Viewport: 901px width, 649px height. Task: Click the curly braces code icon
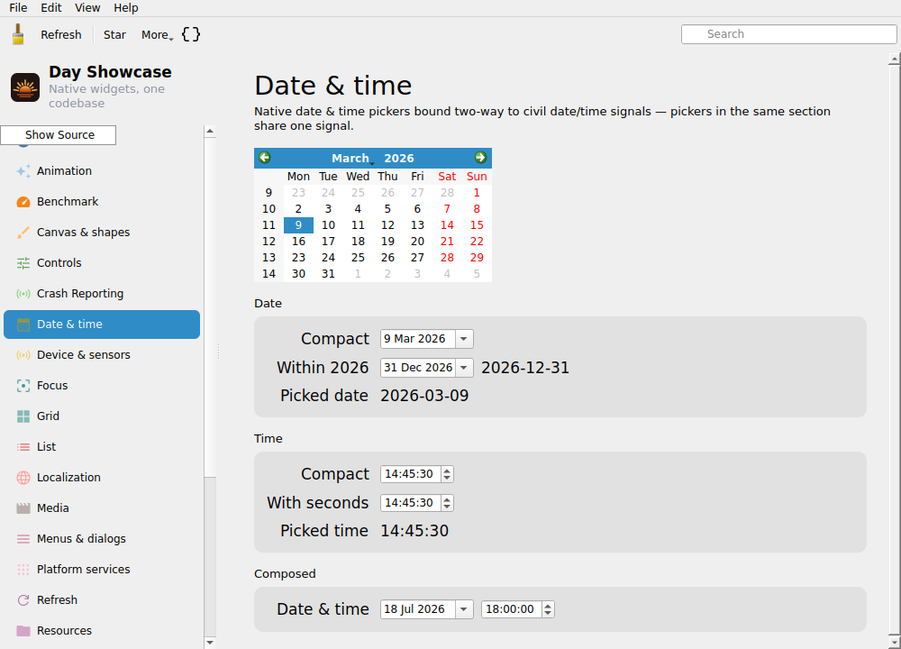(x=191, y=34)
